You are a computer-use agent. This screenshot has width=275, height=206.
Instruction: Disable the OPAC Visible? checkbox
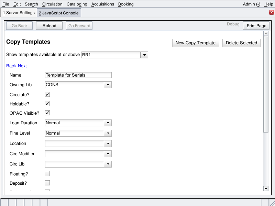[x=47, y=113]
